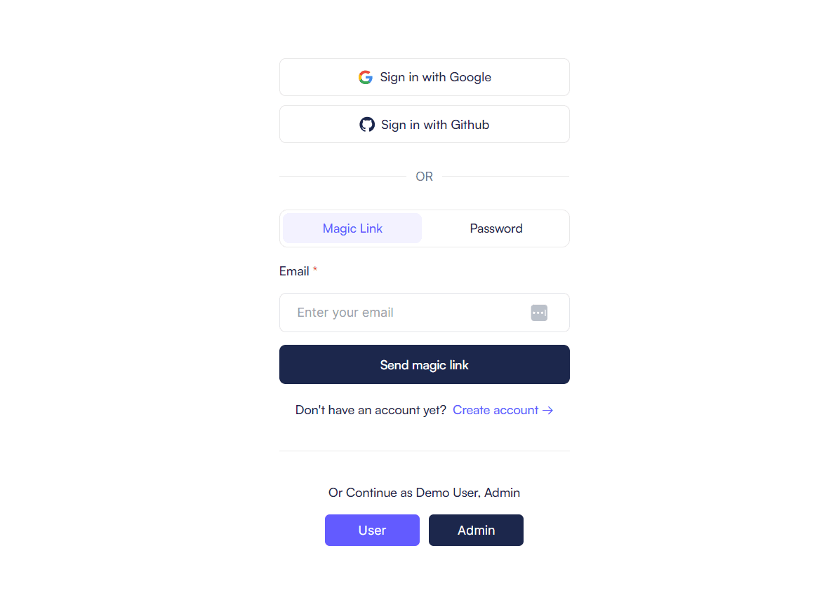This screenshot has height=595, width=838.
Task: Click the "Don't have an account yet?" text
Action: tap(371, 410)
